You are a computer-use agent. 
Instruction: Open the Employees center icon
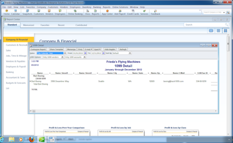point(60,12)
